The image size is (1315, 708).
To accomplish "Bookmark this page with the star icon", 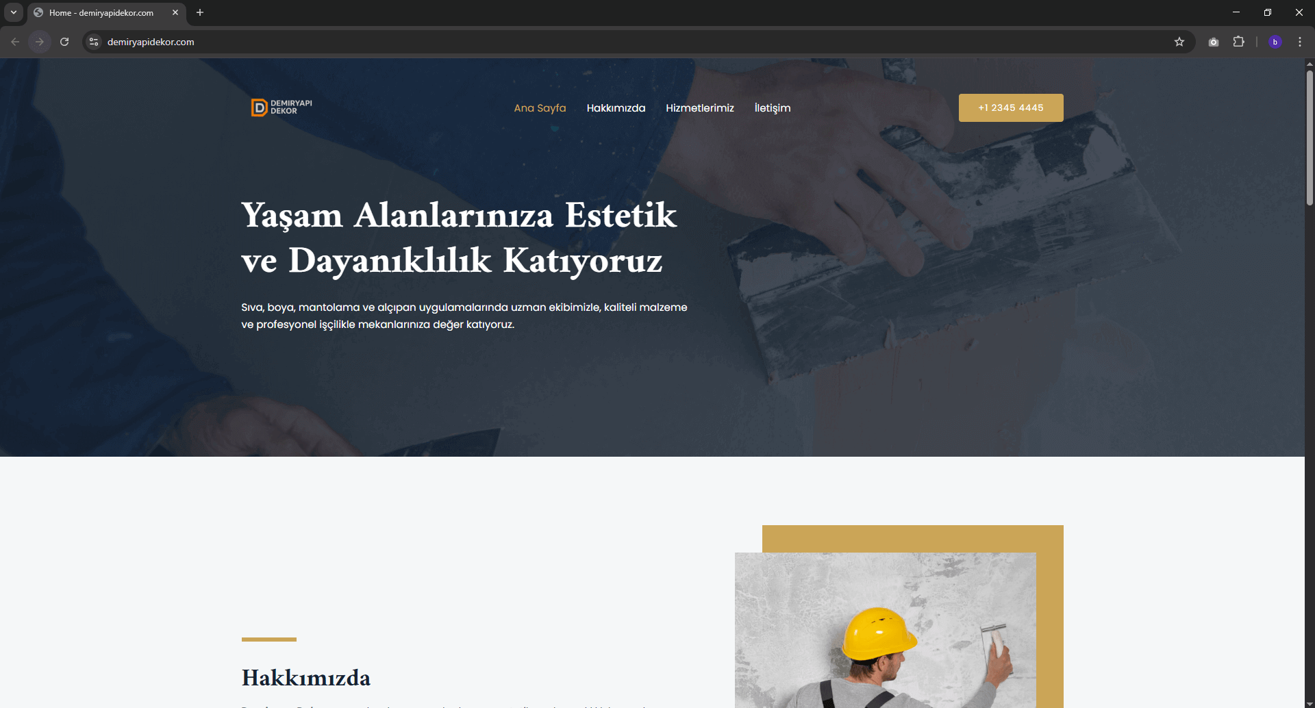I will 1179,42.
